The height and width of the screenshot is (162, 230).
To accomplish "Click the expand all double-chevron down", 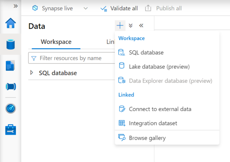I will point(131,25).
